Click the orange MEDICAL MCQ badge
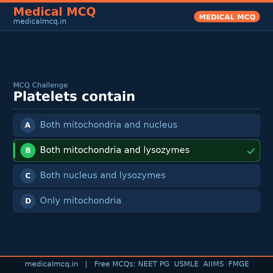Image resolution: width=273 pixels, height=273 pixels. (x=227, y=17)
